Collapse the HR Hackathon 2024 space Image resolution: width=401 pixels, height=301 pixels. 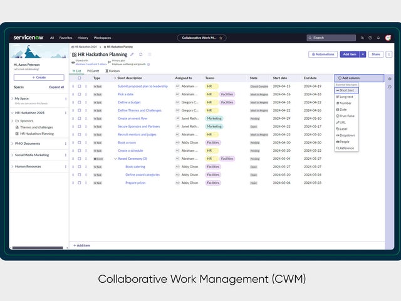12,113
